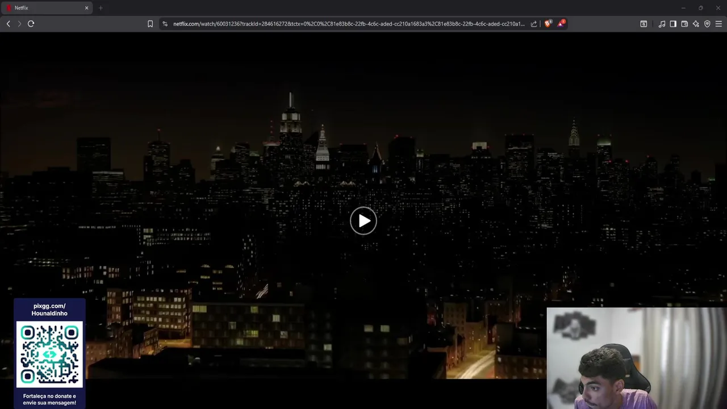Open Brave VPN shield icon
Viewport: 727px width, 409px height.
point(707,24)
